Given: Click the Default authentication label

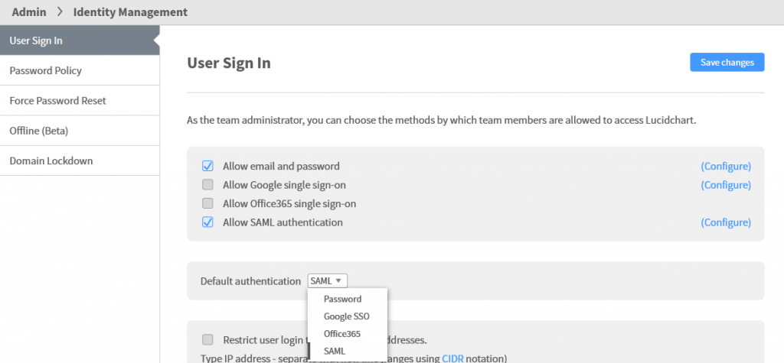Looking at the screenshot, I should [x=250, y=281].
